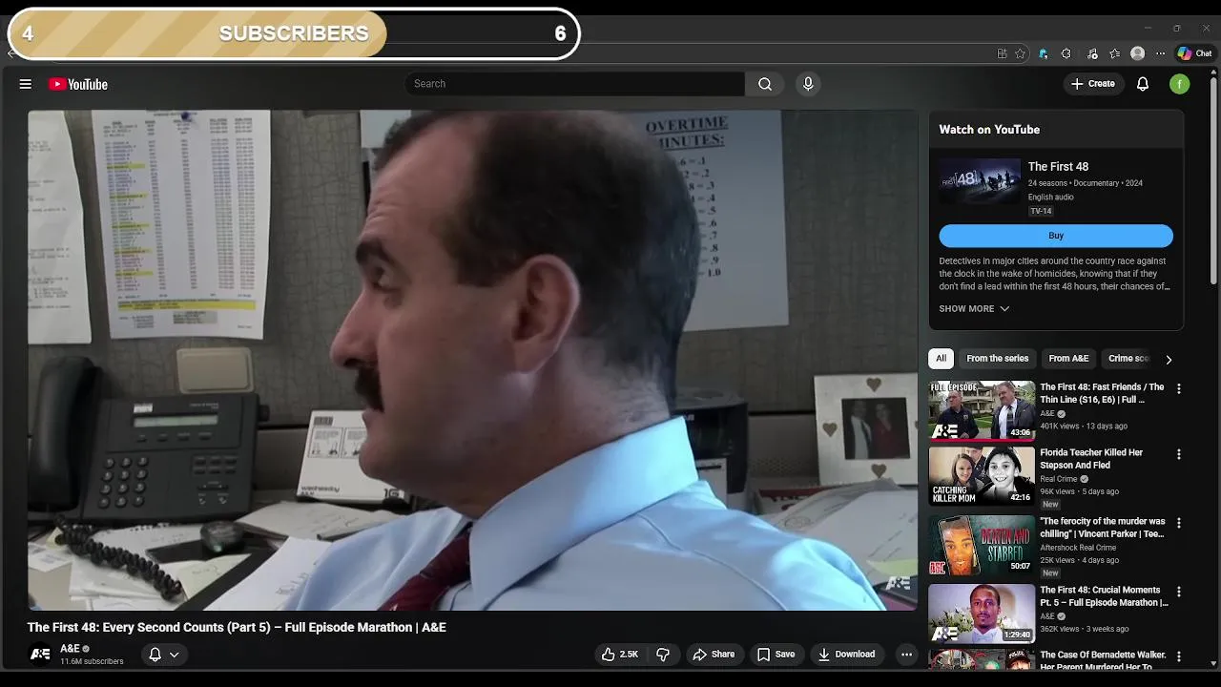
Task: Open Florida Teacher Killed Her Stepson thumbnail
Action: [x=982, y=476]
